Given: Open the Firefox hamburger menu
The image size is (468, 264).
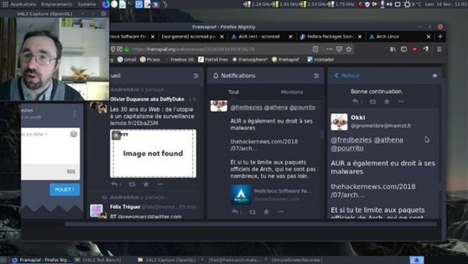Looking at the screenshot, I should click(x=439, y=49).
